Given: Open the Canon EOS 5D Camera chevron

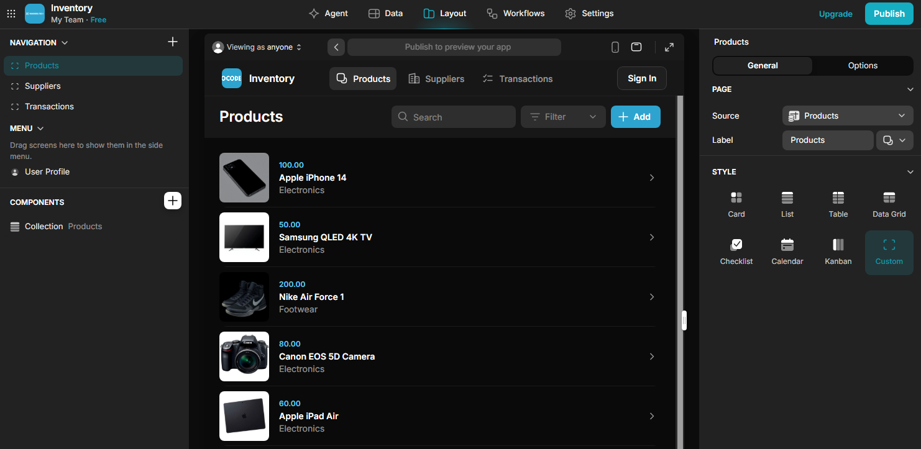Looking at the screenshot, I should (652, 356).
